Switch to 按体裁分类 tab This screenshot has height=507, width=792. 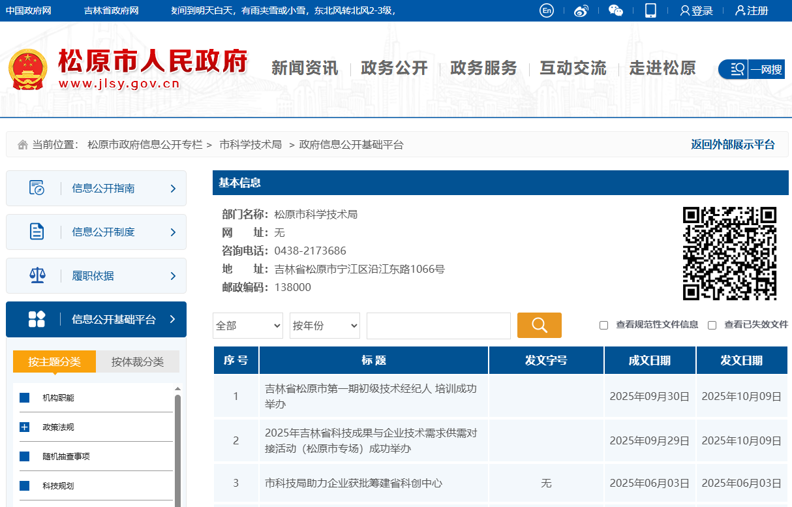point(137,361)
